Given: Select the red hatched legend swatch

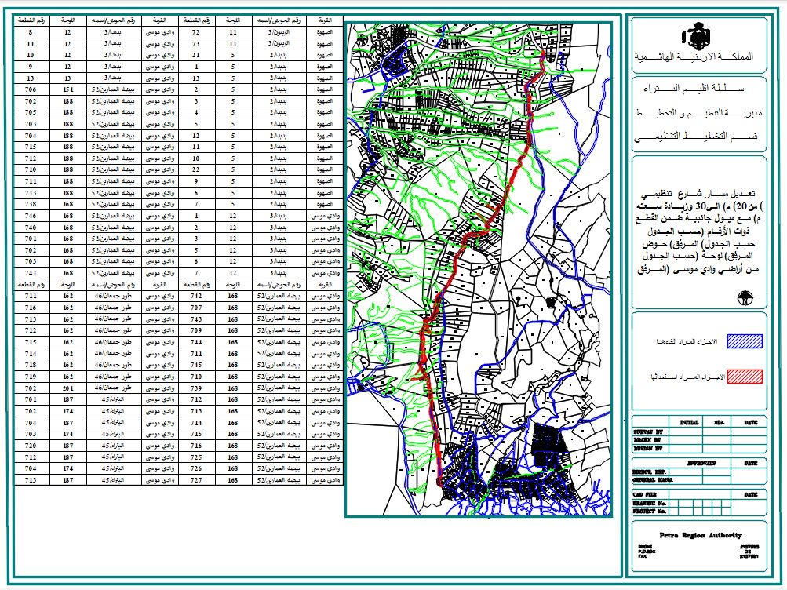Looking at the screenshot, I should (x=745, y=376).
